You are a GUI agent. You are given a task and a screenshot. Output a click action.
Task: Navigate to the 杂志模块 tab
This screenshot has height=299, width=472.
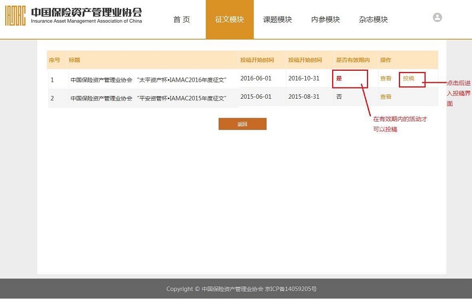click(x=373, y=19)
